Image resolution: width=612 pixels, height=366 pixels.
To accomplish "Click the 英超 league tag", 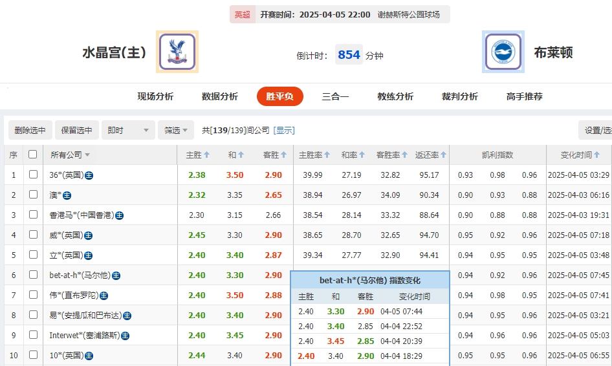I will 242,14.
